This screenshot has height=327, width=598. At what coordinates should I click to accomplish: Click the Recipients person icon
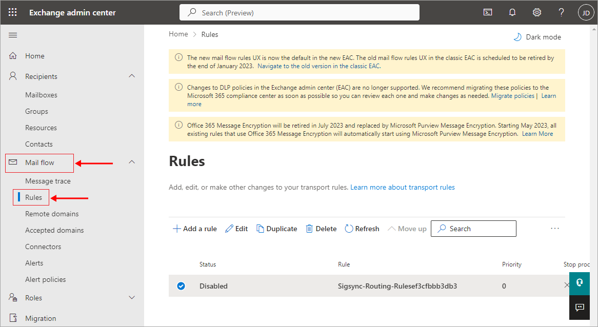13,76
